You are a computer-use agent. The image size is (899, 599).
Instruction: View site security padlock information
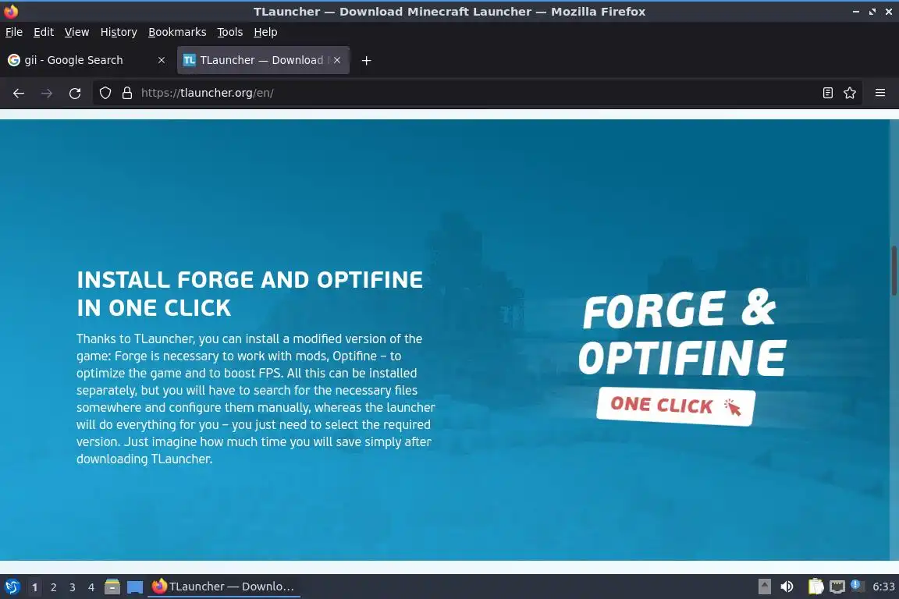click(126, 93)
